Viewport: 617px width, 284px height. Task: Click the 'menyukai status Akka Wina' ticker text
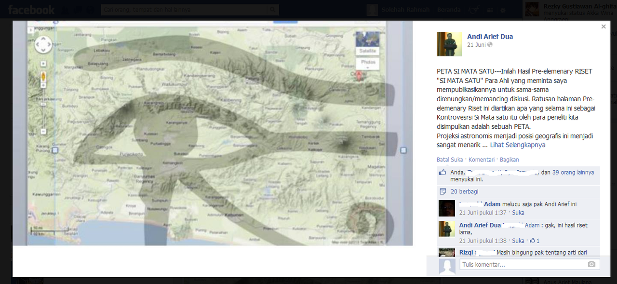577,13
